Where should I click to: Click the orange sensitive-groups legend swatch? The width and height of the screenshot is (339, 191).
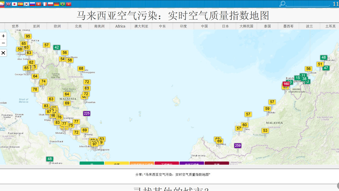point(142,163)
